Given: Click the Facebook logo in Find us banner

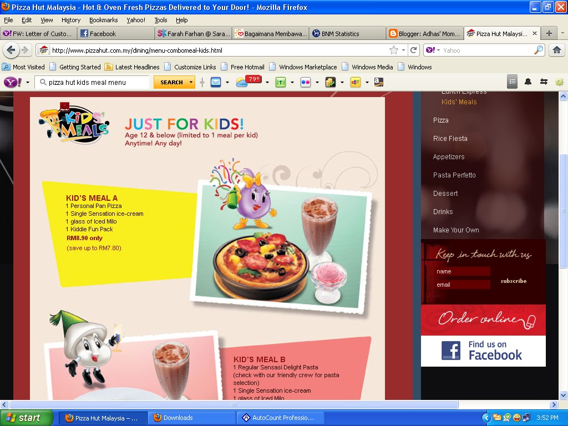Looking at the screenshot, I should pos(451,351).
